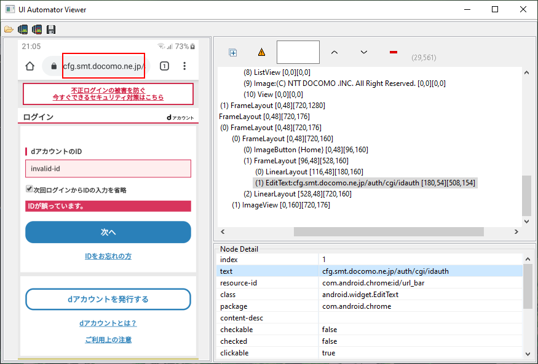
Task: Click the ご利用上の注意 link
Action: pyautogui.click(x=108, y=339)
